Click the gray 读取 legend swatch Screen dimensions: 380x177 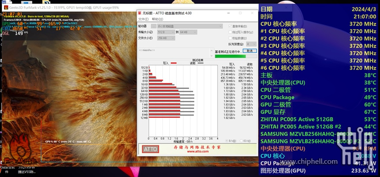201,63
